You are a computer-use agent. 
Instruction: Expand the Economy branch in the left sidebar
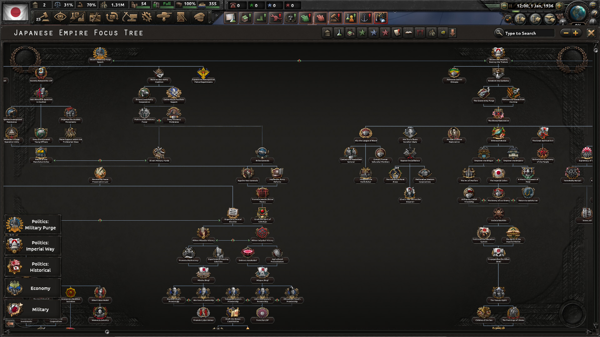point(32,288)
